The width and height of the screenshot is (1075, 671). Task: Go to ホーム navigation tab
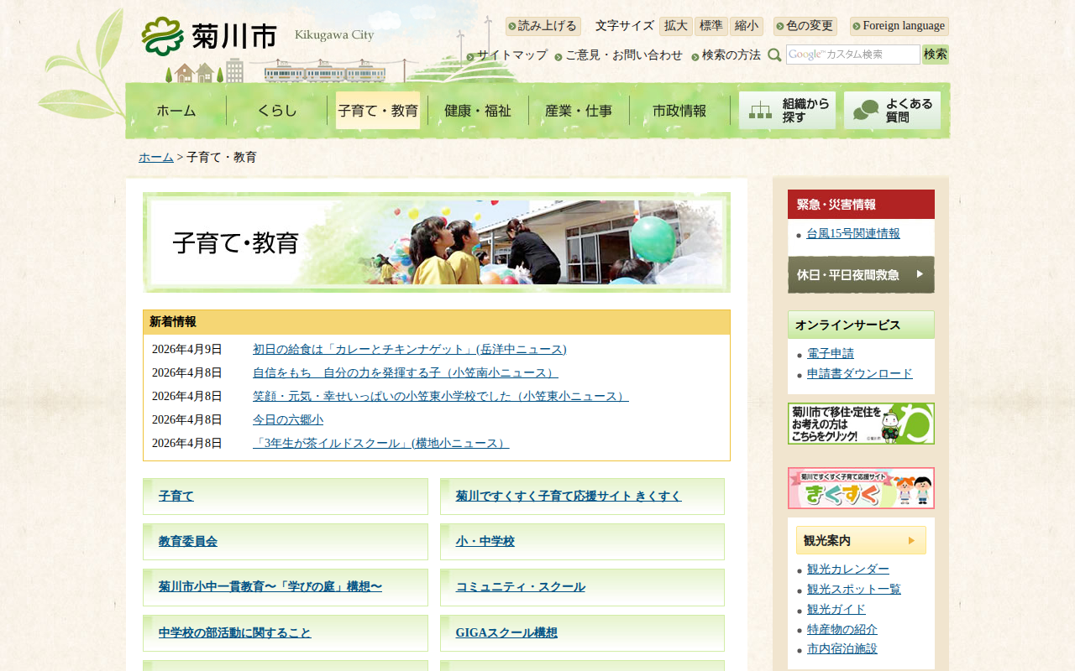click(x=176, y=111)
